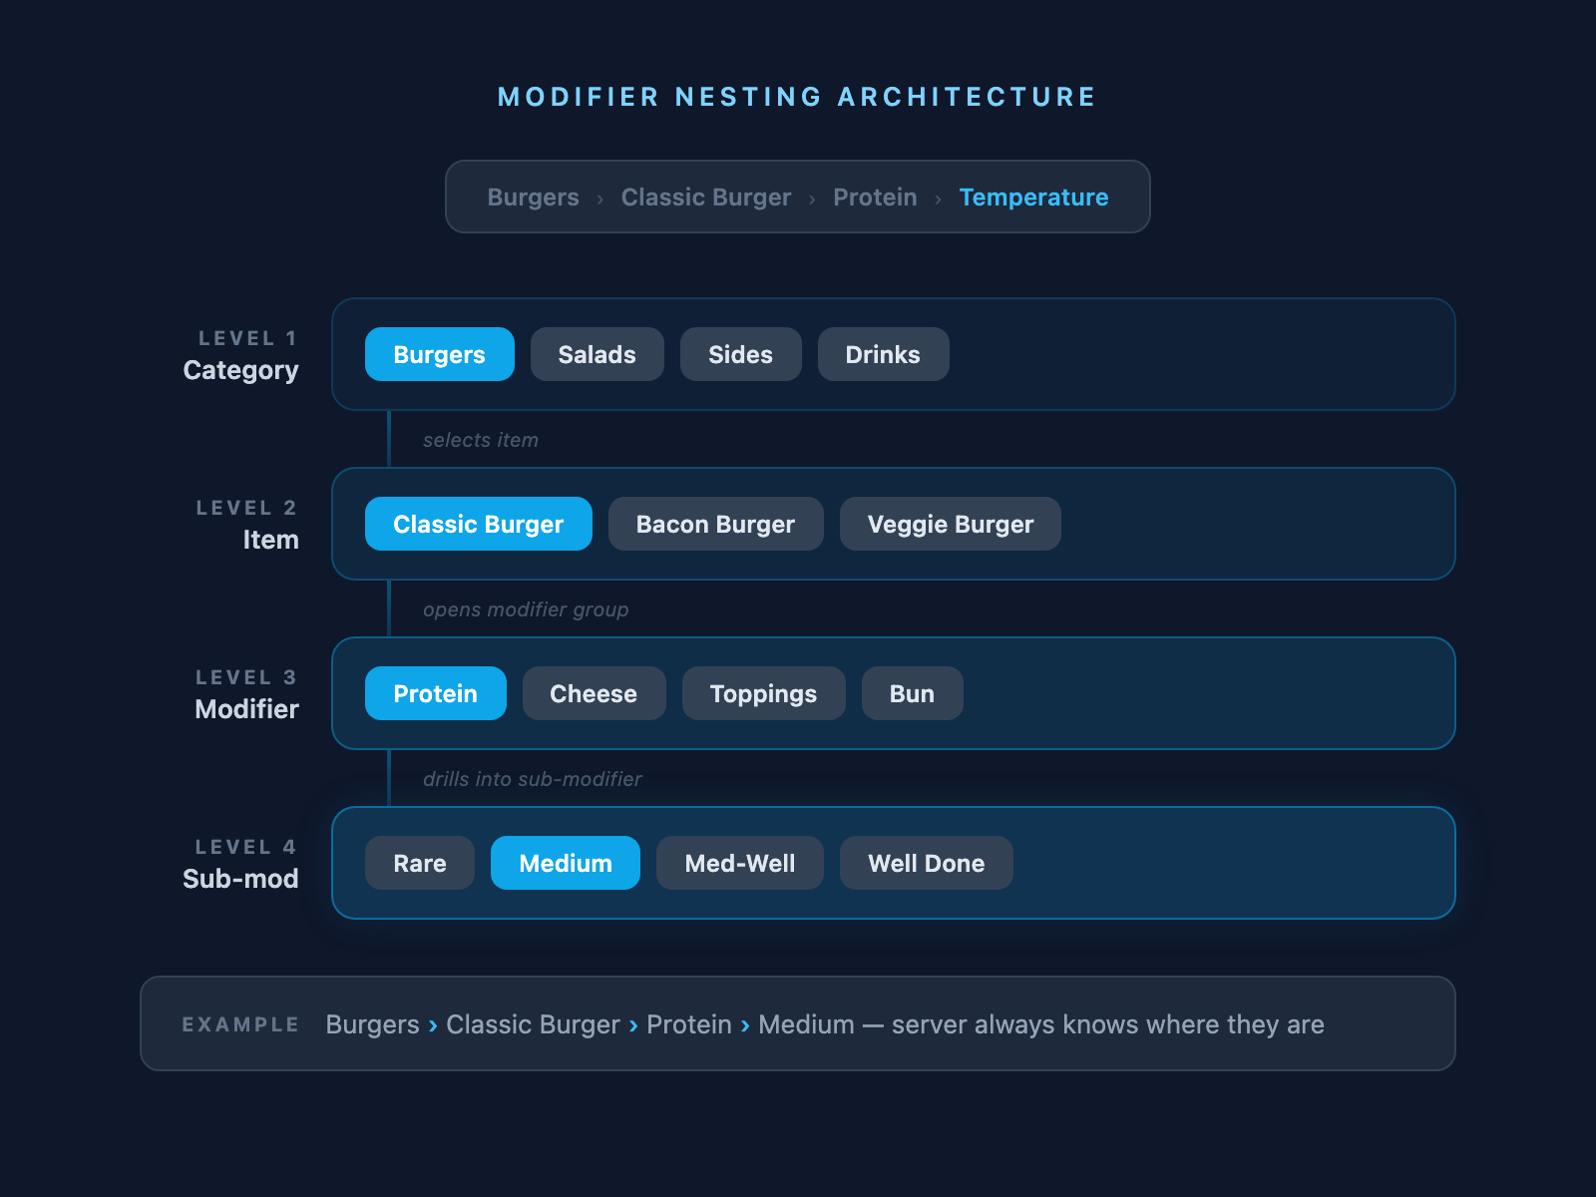The height and width of the screenshot is (1197, 1596).
Task: Navigate to Classic Burger via breadcrumb
Action: 705,197
